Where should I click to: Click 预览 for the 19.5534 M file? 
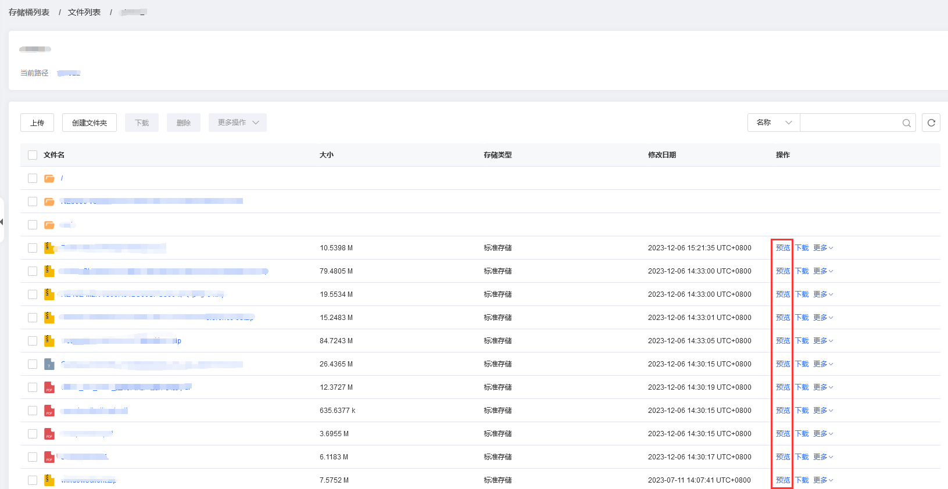tap(783, 294)
